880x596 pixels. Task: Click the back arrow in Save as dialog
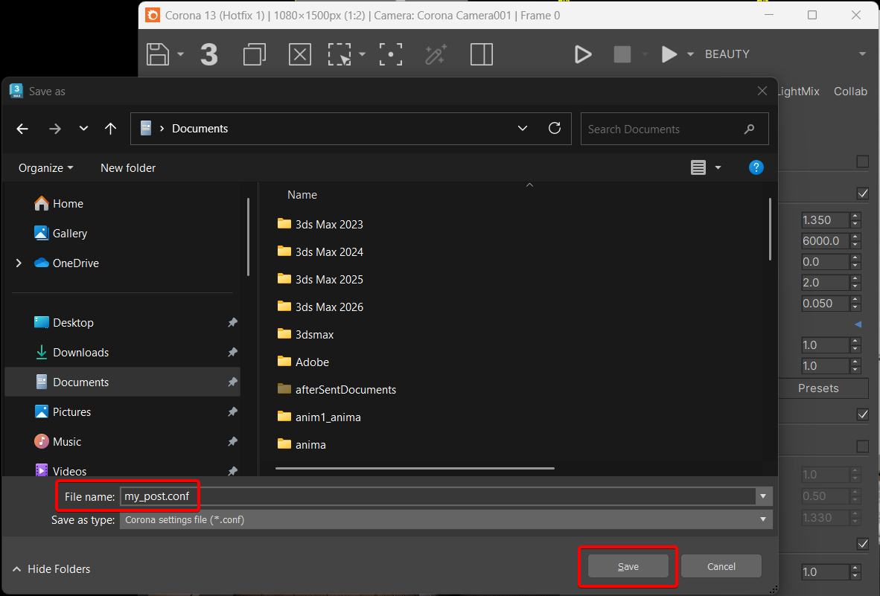tap(22, 129)
